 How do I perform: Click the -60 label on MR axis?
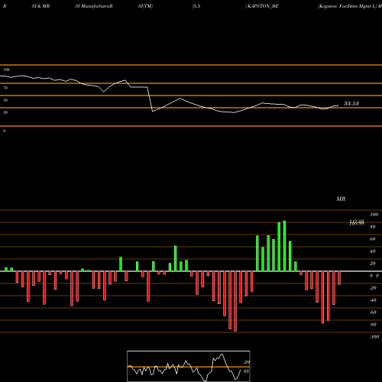(373, 312)
